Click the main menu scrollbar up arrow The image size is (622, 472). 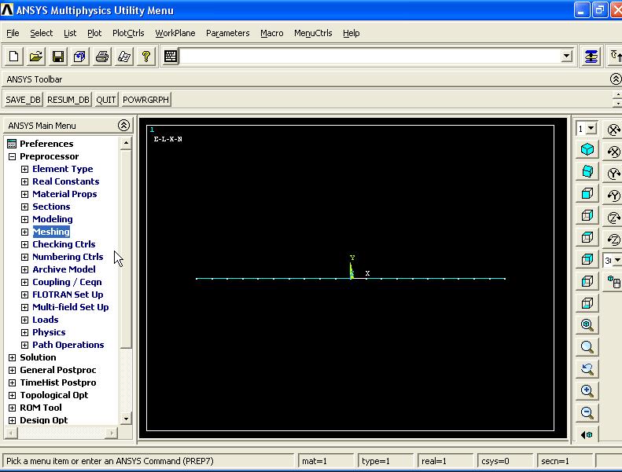pyautogui.click(x=126, y=143)
